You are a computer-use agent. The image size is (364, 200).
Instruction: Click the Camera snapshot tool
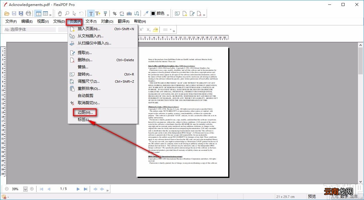point(129,13)
